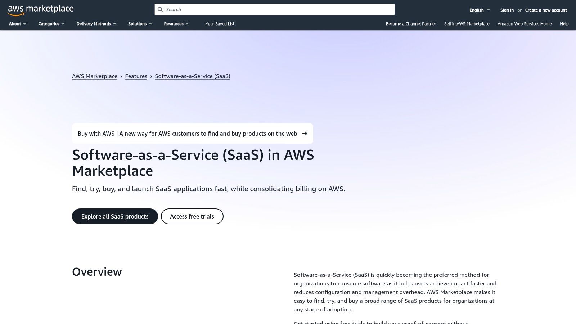Click the AWS Marketplace logo
The width and height of the screenshot is (576, 324).
point(40,9)
